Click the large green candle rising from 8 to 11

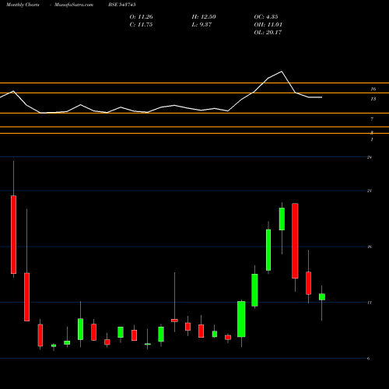[241, 319]
